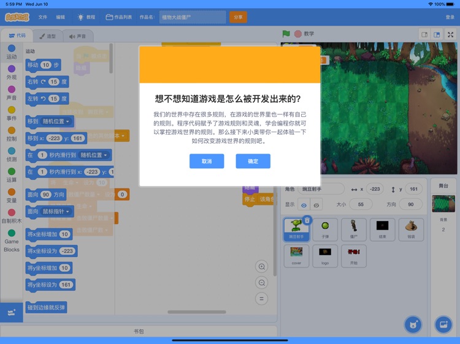Zoom out the code workspace
Screen dimensions: 460x344
(262, 283)
